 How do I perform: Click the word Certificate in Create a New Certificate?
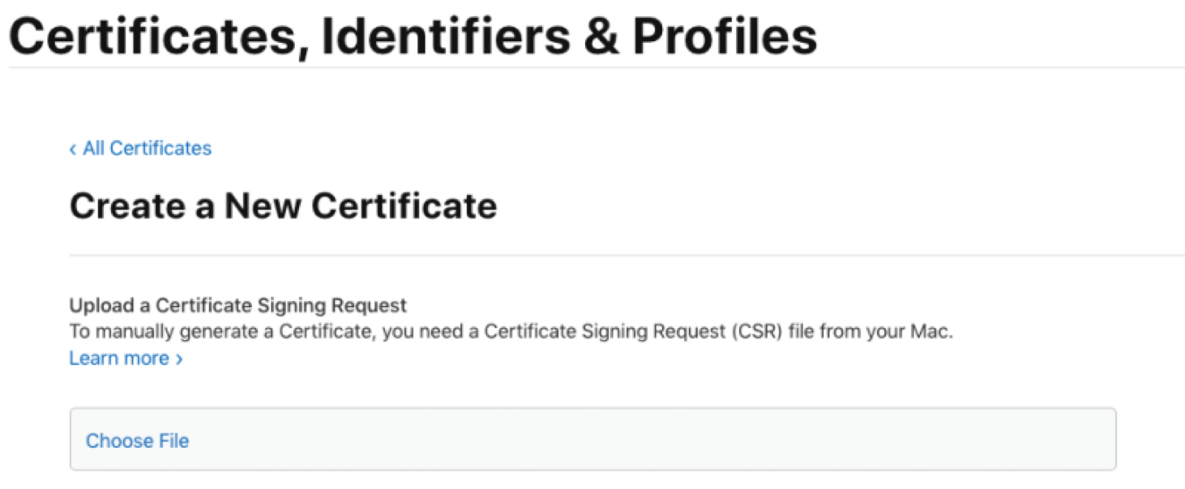[x=404, y=206]
